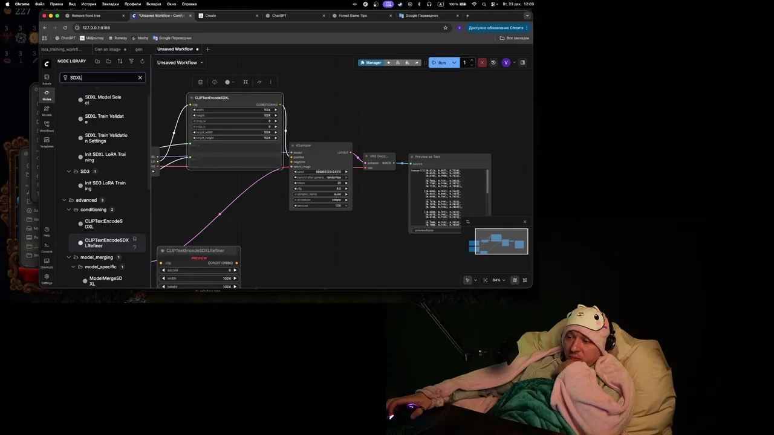
Task: Click fit view icon in canvas controls
Action: tap(485, 280)
